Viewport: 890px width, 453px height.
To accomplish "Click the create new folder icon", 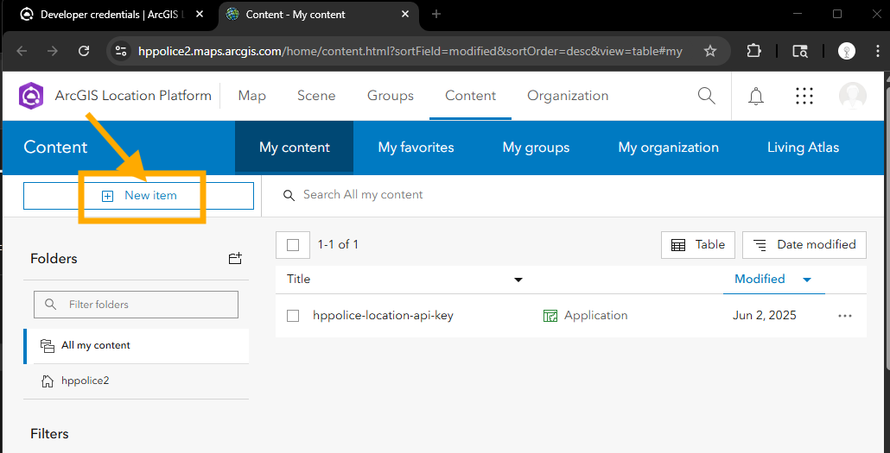I will [x=235, y=259].
